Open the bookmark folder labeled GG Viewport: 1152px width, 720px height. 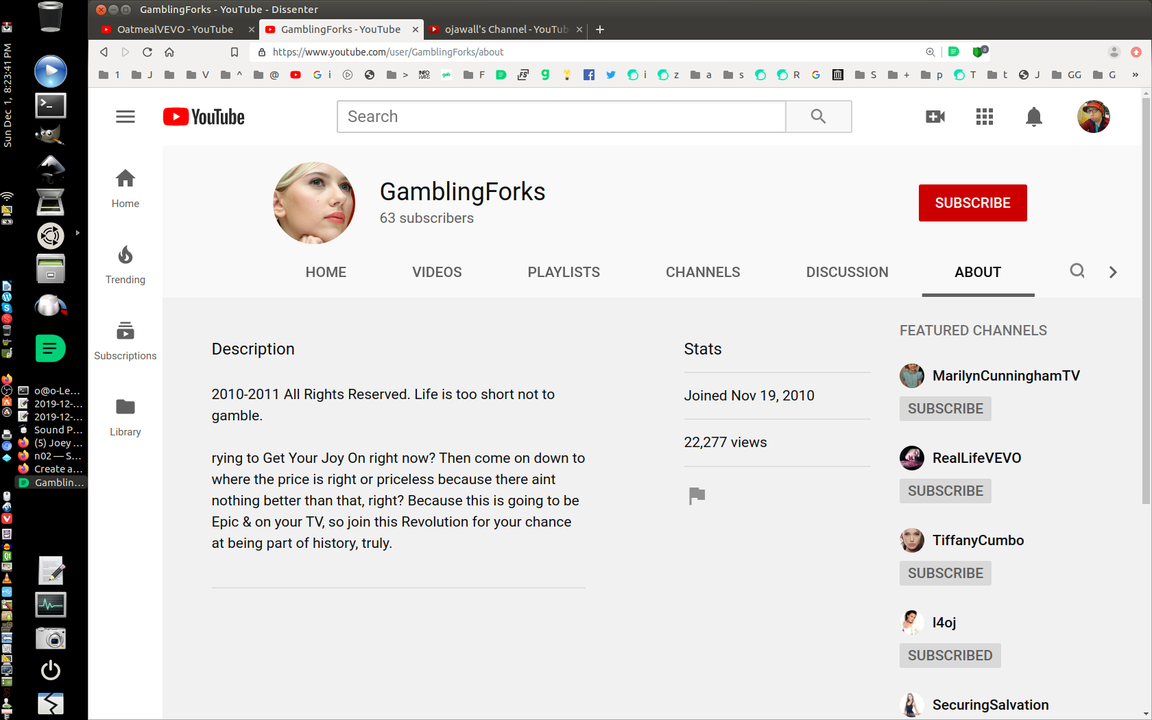[x=1066, y=75]
